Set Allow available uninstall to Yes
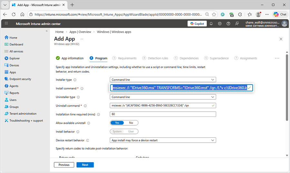 (117, 123)
